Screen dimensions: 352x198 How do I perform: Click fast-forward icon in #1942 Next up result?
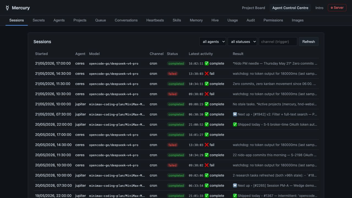(x=235, y=114)
